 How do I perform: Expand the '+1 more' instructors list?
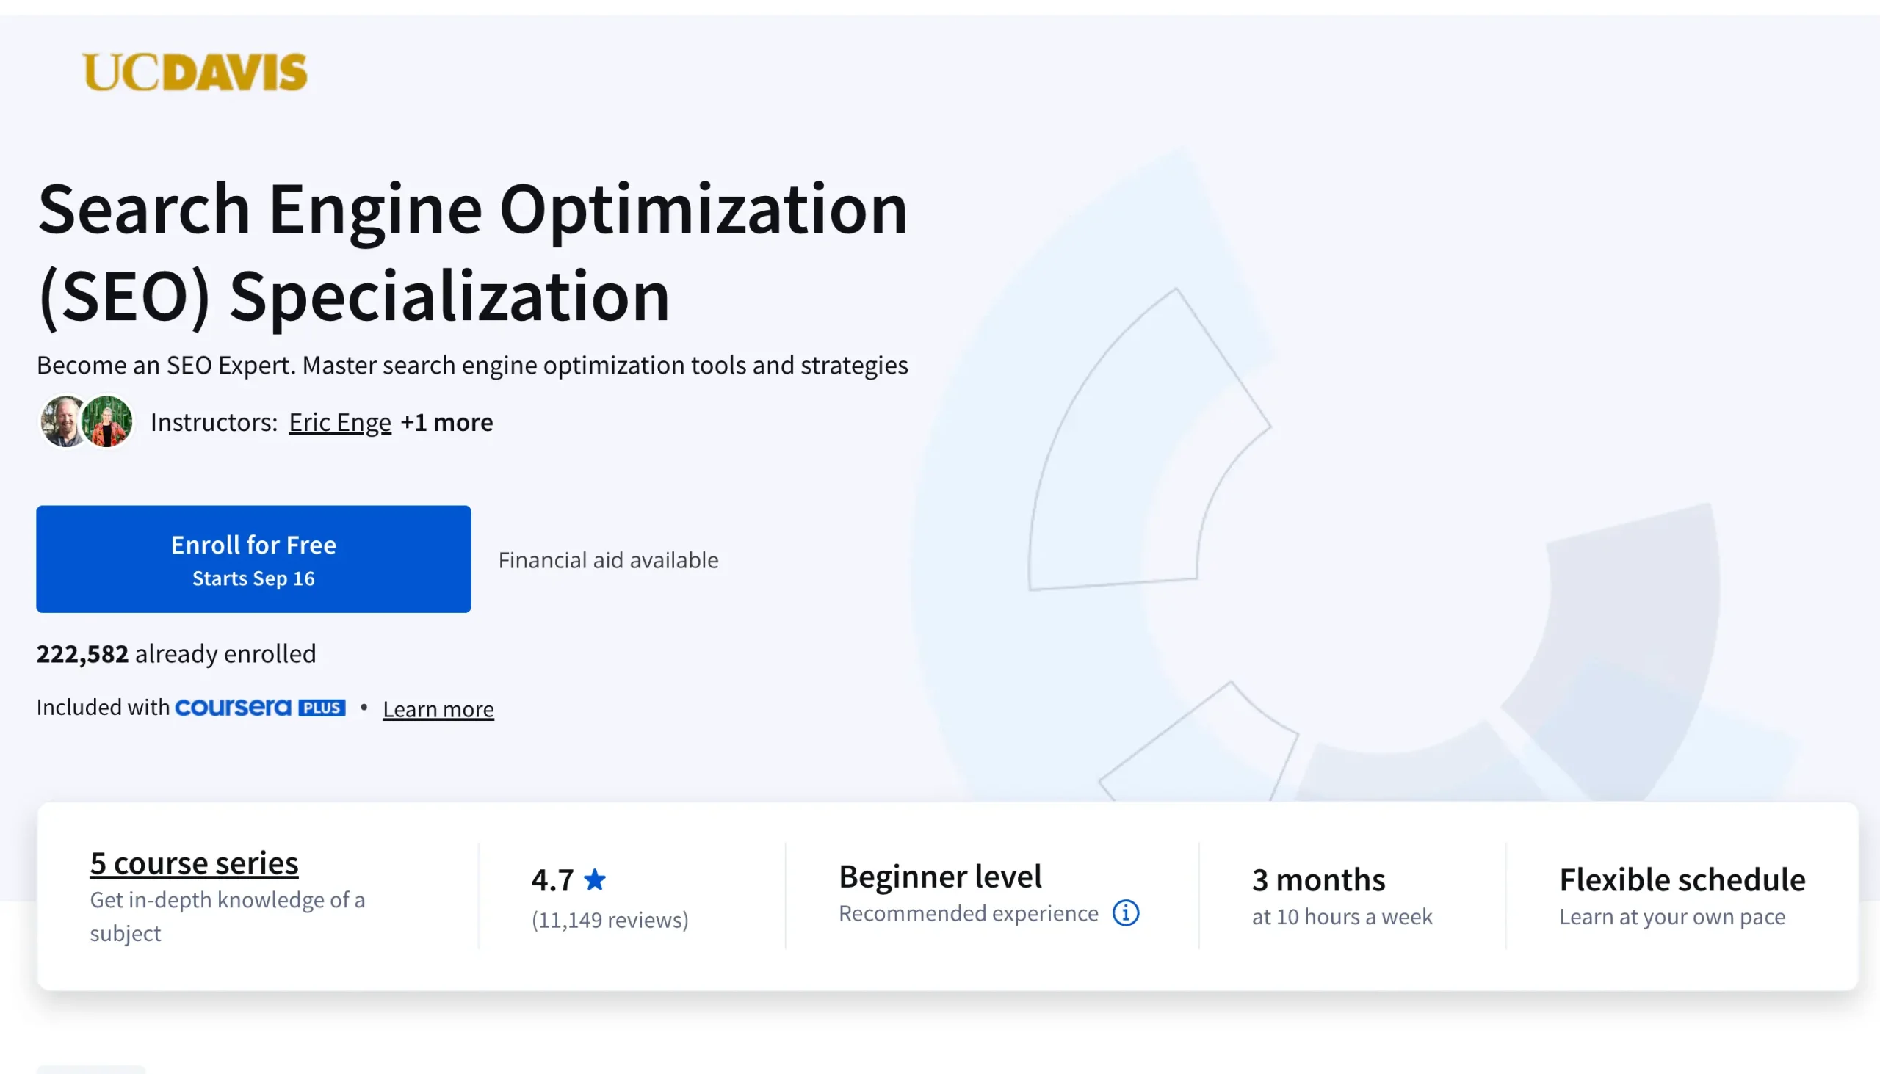point(446,422)
